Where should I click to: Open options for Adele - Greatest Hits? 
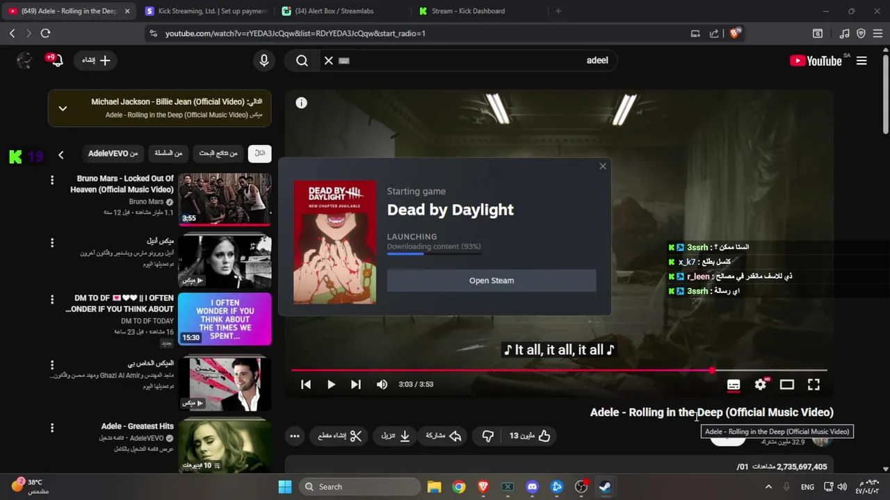51,427
